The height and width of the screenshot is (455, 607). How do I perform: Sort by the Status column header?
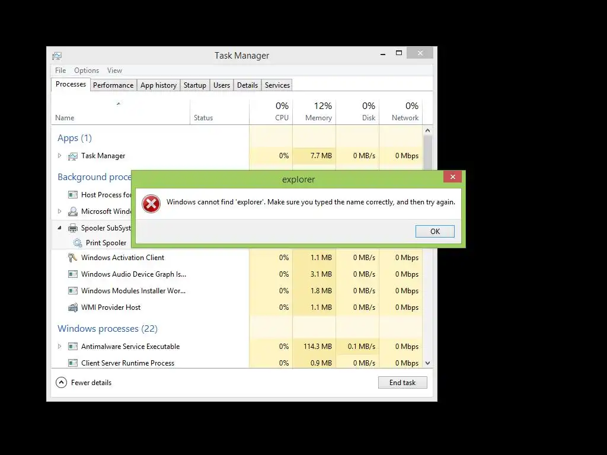[219, 112]
